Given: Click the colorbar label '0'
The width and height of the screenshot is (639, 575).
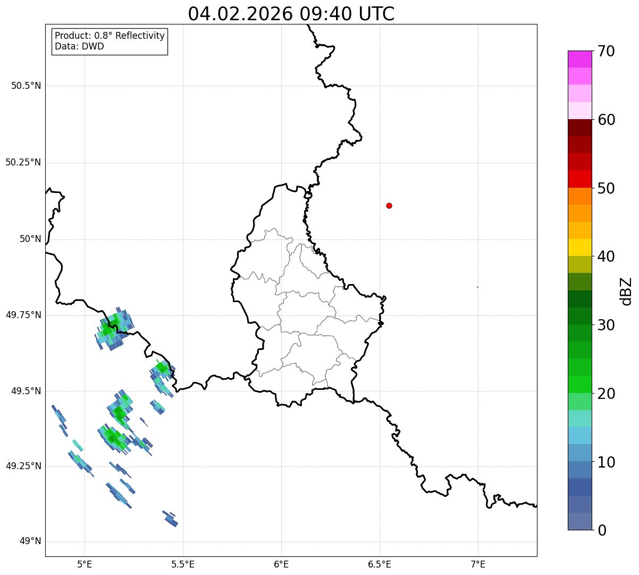Looking at the screenshot, I should pos(602,530).
